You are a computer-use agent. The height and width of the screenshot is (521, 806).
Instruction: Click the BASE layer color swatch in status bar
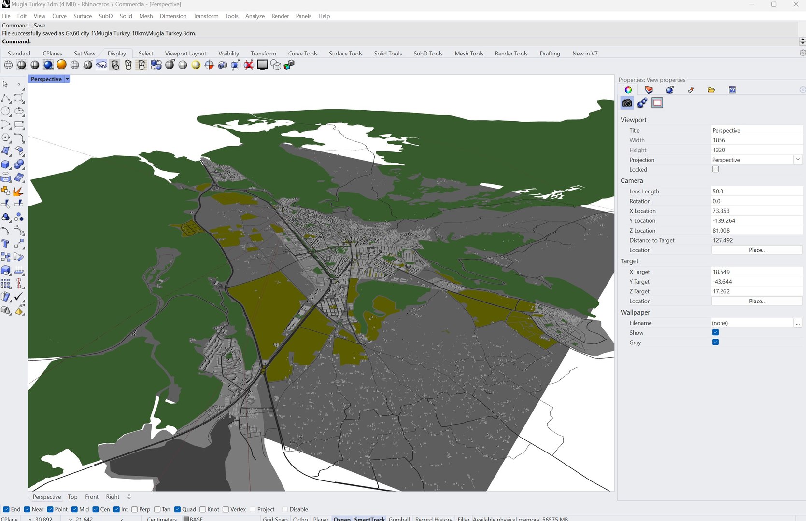point(186,519)
